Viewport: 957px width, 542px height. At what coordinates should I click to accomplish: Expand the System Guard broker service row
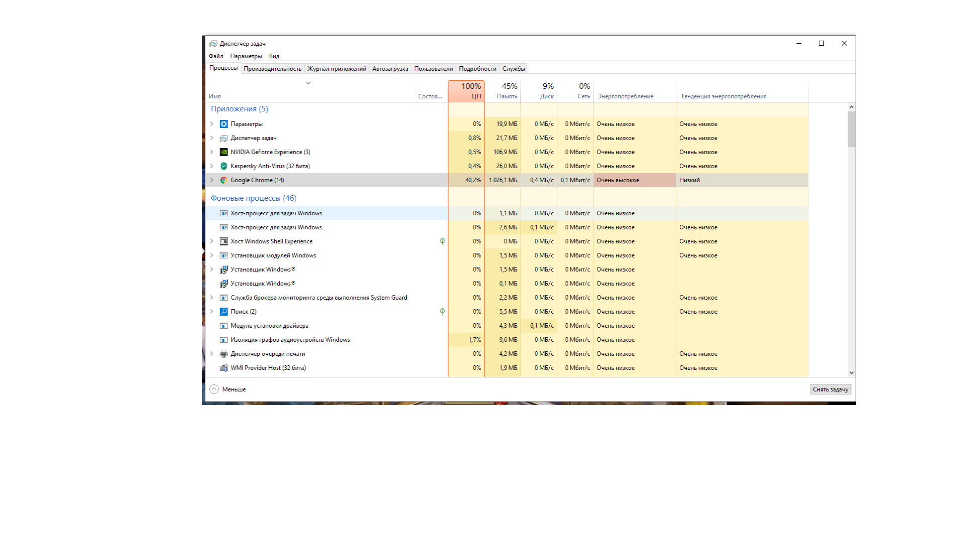[212, 298]
